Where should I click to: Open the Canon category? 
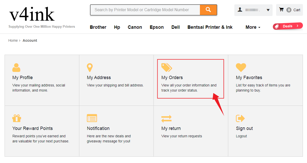tap(135, 27)
